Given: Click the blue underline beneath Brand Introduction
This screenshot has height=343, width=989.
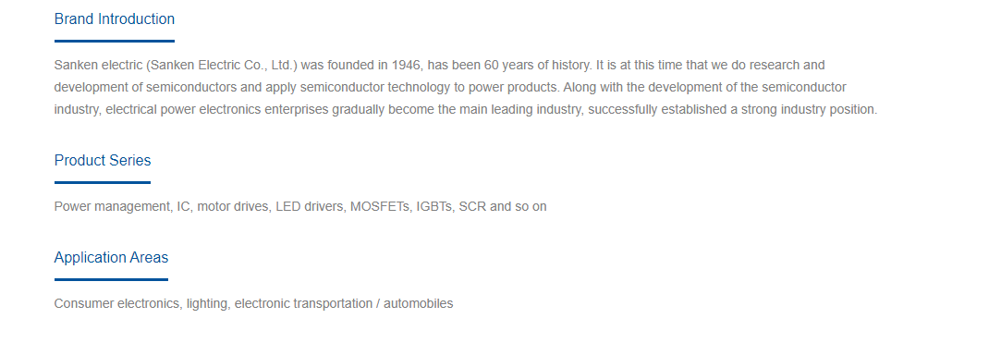Looking at the screenshot, I should click(115, 41).
